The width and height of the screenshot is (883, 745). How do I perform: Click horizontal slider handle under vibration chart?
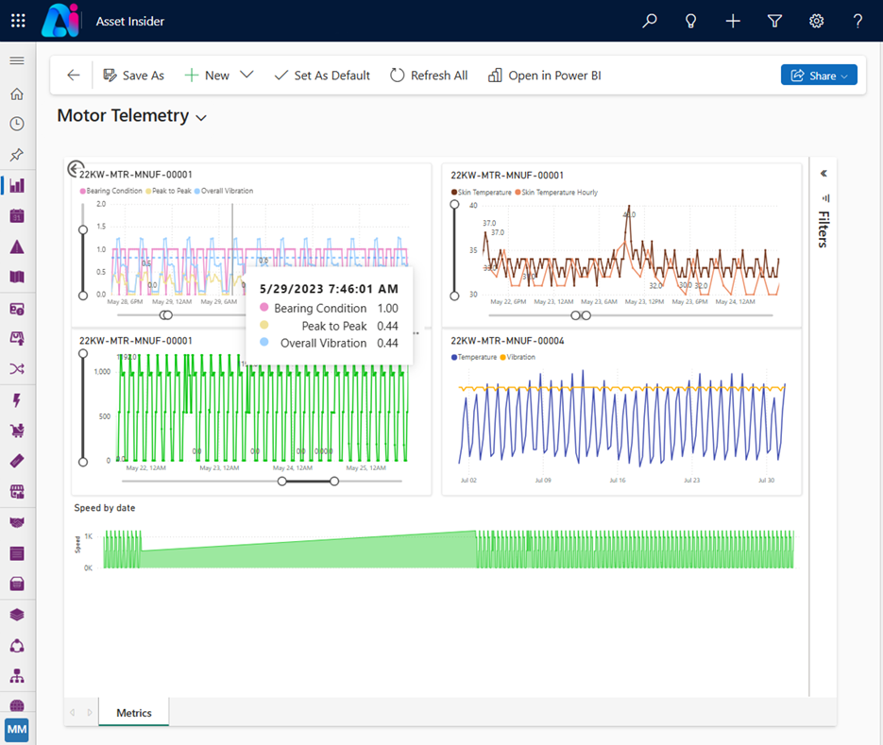coord(165,314)
